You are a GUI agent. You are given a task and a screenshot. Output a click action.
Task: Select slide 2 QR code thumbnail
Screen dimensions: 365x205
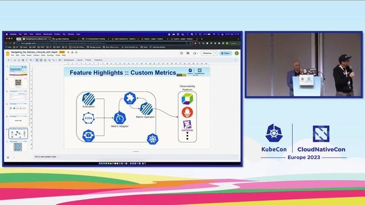pos(18,83)
